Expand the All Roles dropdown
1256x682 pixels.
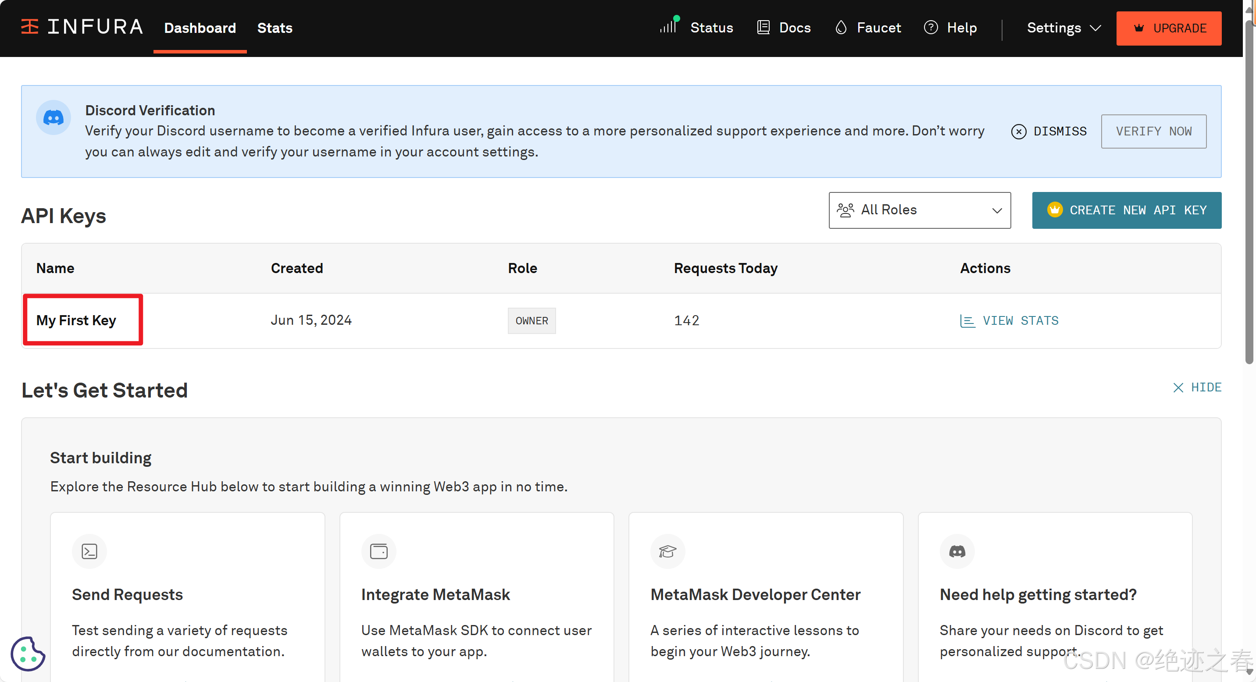point(920,210)
